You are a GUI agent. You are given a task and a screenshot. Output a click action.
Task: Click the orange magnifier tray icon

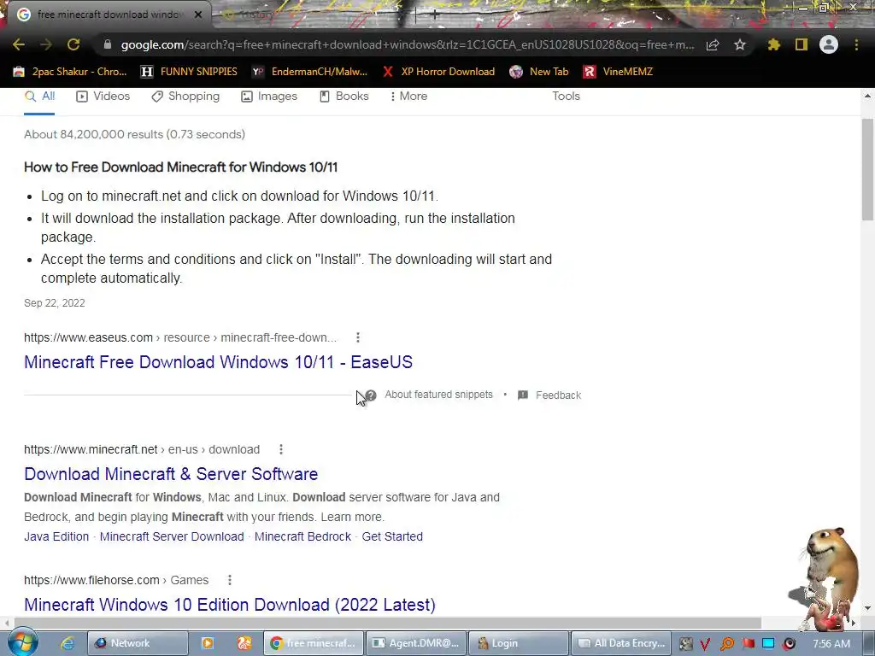[x=726, y=644]
